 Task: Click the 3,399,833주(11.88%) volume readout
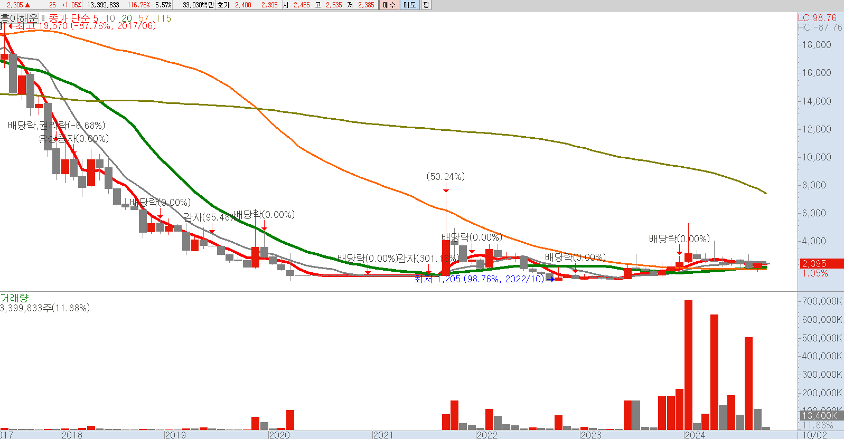(x=45, y=308)
